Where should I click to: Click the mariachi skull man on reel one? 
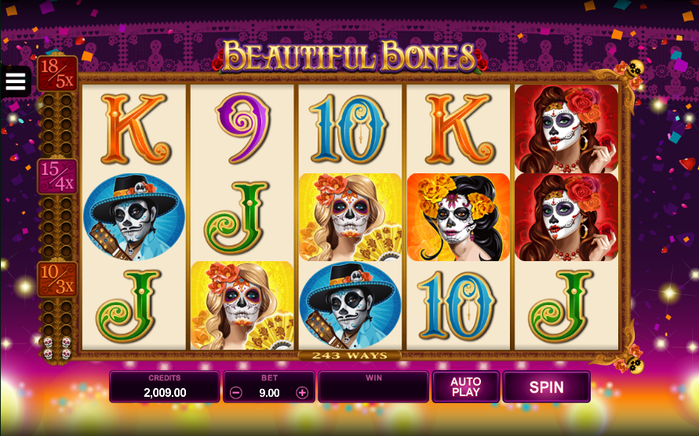click(134, 217)
